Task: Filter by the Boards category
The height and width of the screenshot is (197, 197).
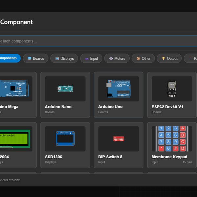Action: (x=36, y=58)
